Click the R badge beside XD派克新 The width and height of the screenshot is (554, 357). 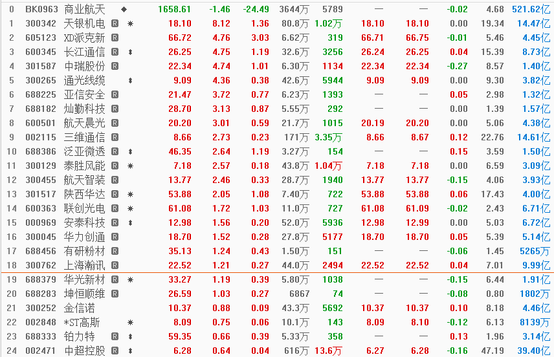(x=115, y=38)
